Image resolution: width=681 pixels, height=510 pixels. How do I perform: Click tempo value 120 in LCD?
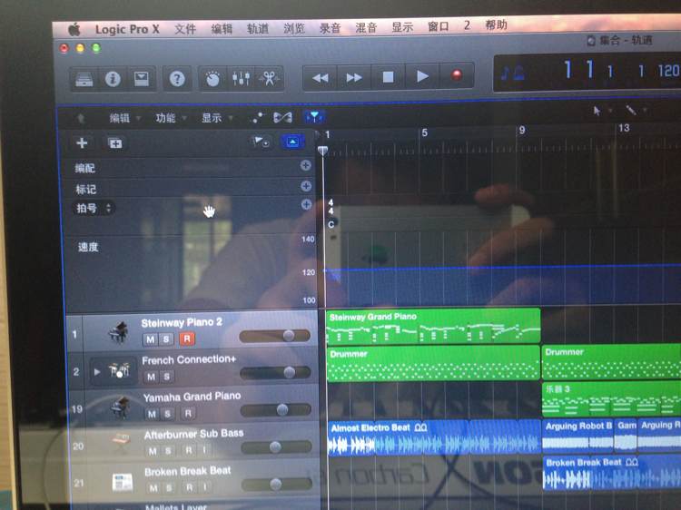tap(669, 70)
